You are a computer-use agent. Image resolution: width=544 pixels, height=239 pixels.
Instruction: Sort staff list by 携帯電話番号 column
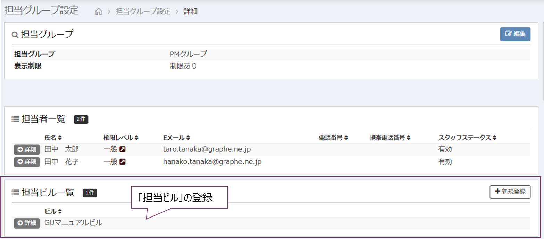click(x=390, y=138)
